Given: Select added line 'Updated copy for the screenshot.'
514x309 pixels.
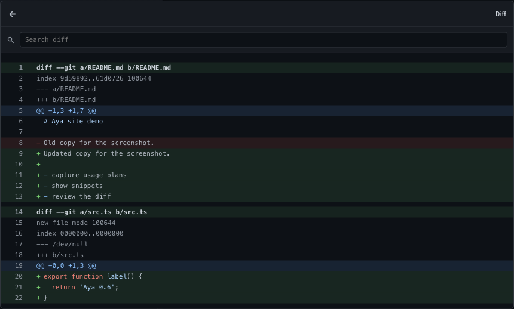Looking at the screenshot, I should pos(257,153).
